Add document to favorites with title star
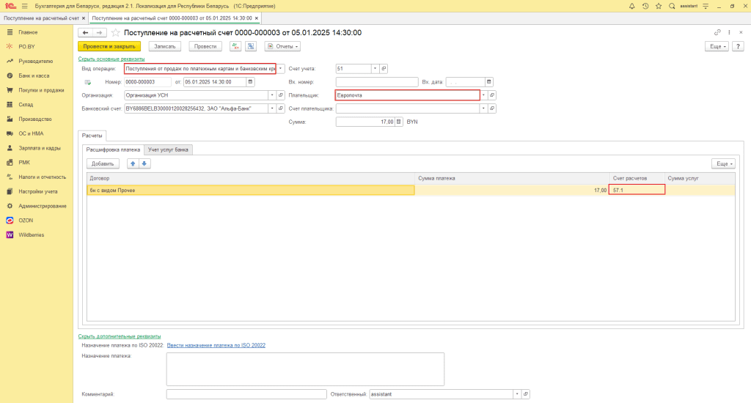This screenshot has width=751, height=403. (x=115, y=33)
